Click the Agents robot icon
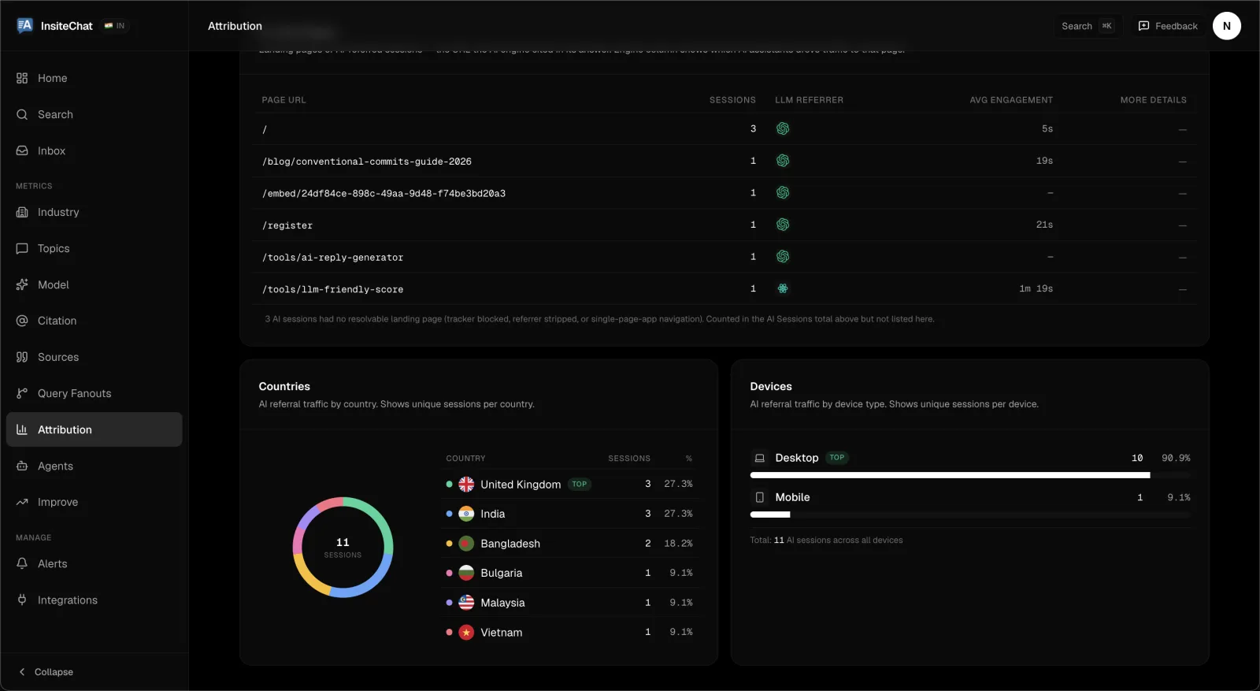The image size is (1260, 691). (x=22, y=466)
